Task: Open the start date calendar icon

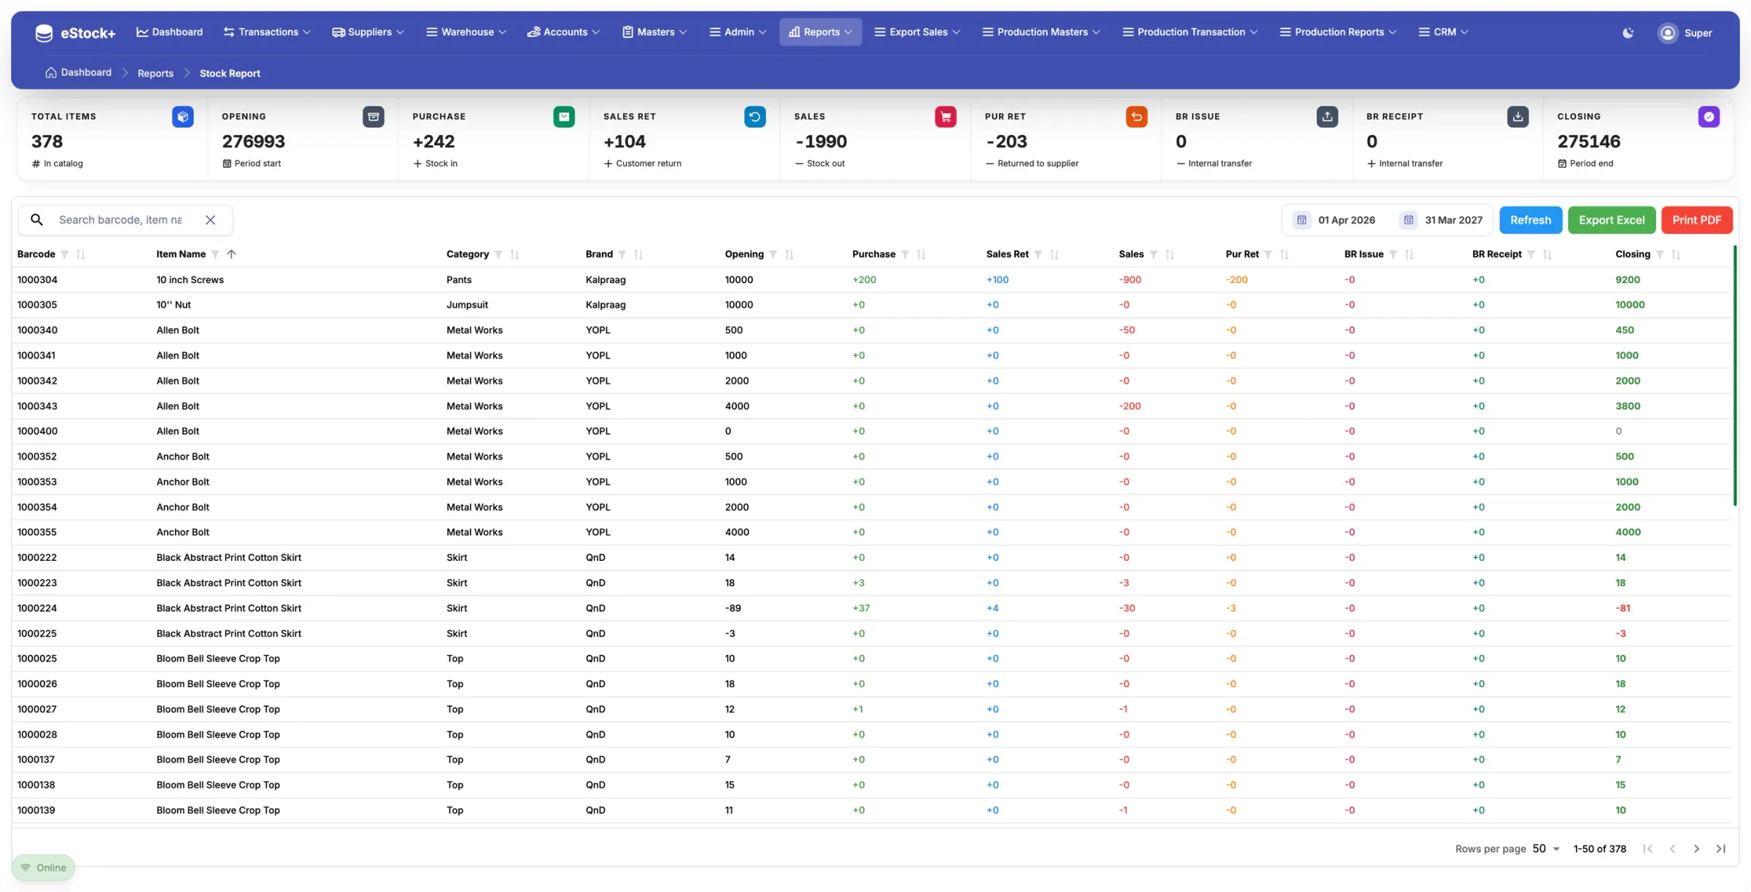Action: (1302, 220)
